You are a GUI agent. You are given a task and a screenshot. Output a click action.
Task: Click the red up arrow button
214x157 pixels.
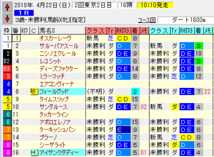point(7,7)
